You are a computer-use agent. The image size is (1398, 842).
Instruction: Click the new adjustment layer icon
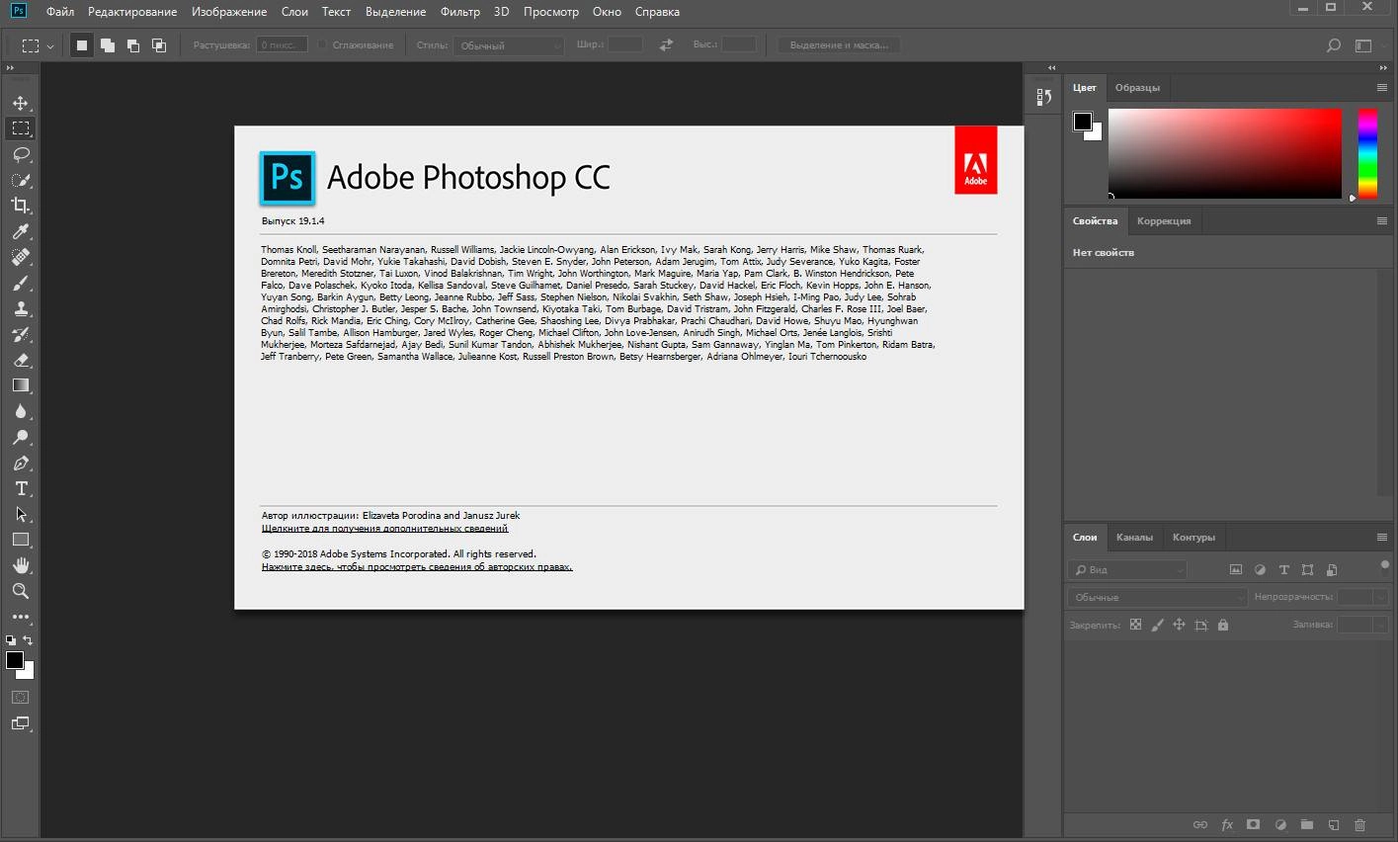[1280, 824]
